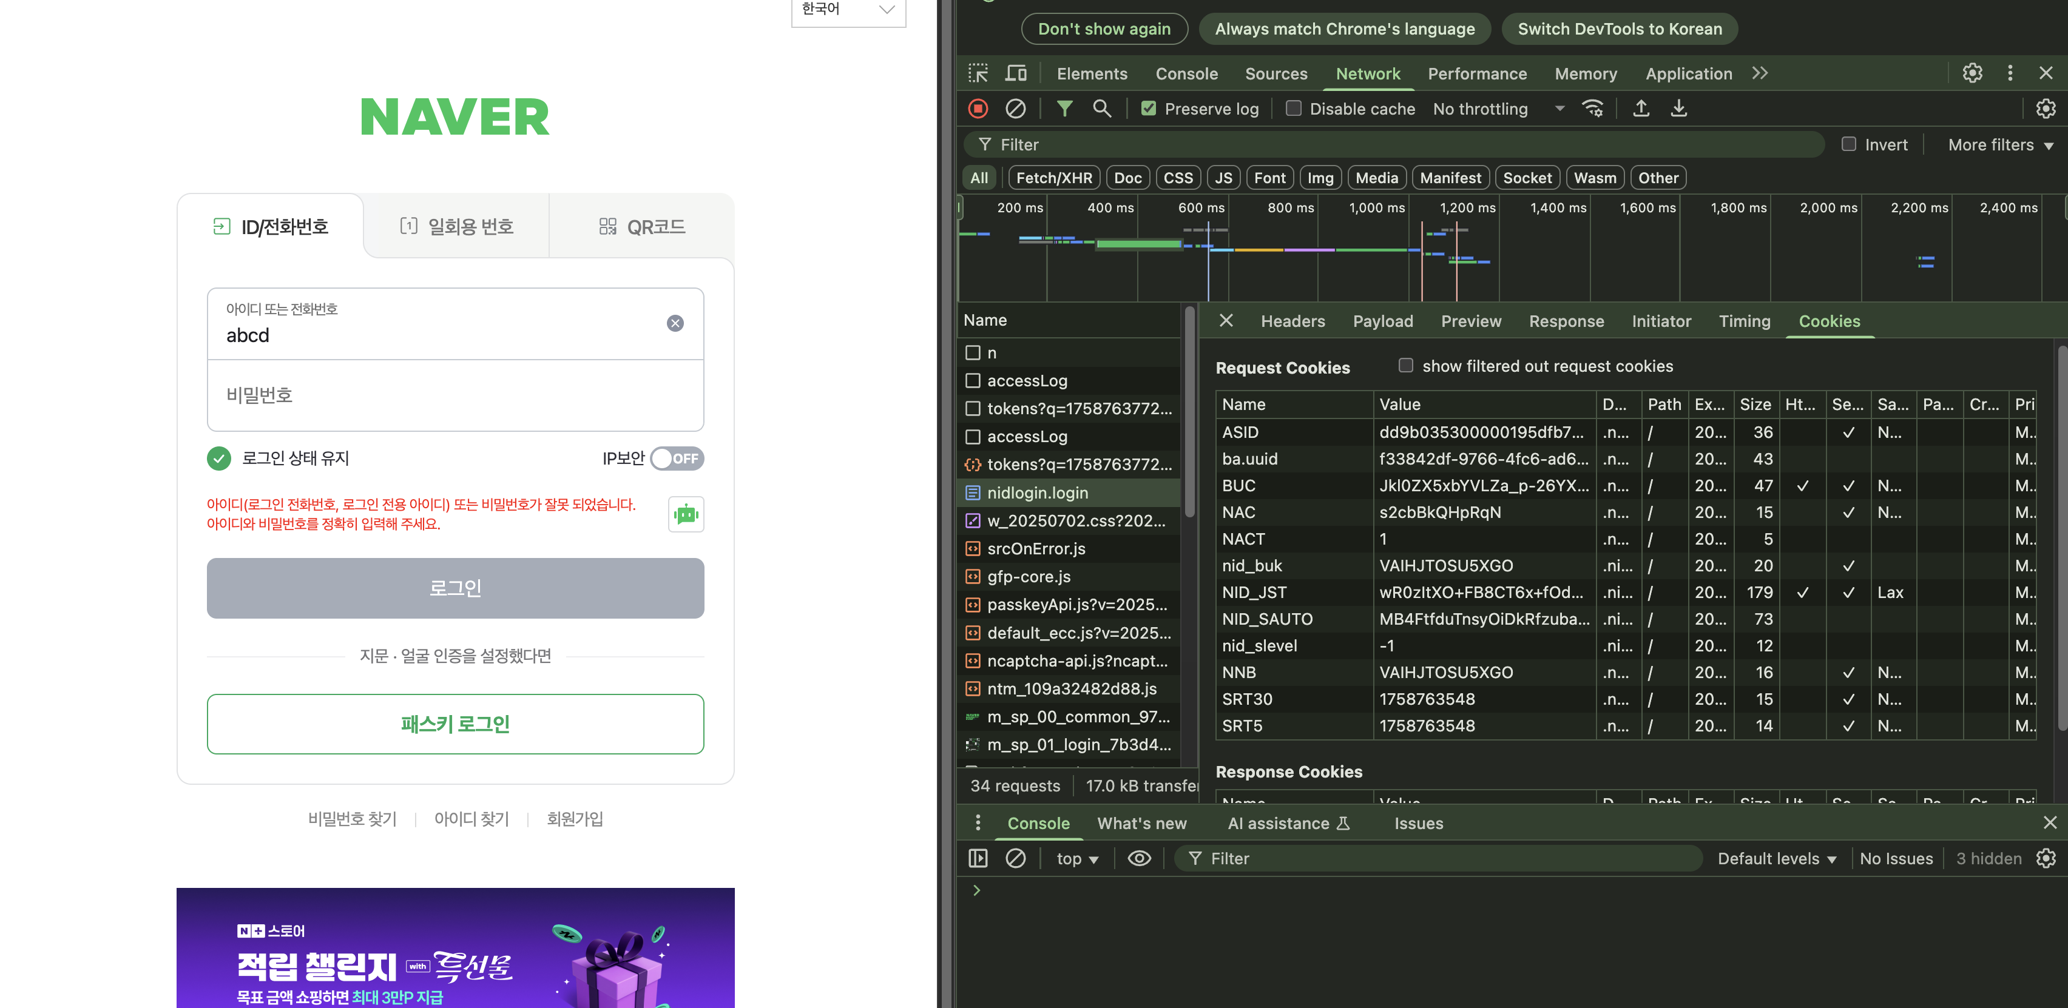
Task: Close the request details pane
Action: click(x=1226, y=321)
